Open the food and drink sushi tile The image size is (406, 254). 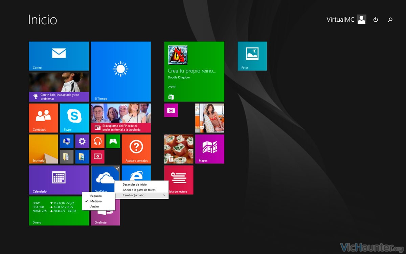point(179,149)
